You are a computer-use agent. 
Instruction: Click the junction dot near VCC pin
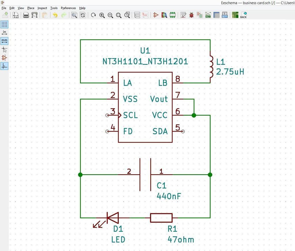pyautogui.click(x=194, y=115)
